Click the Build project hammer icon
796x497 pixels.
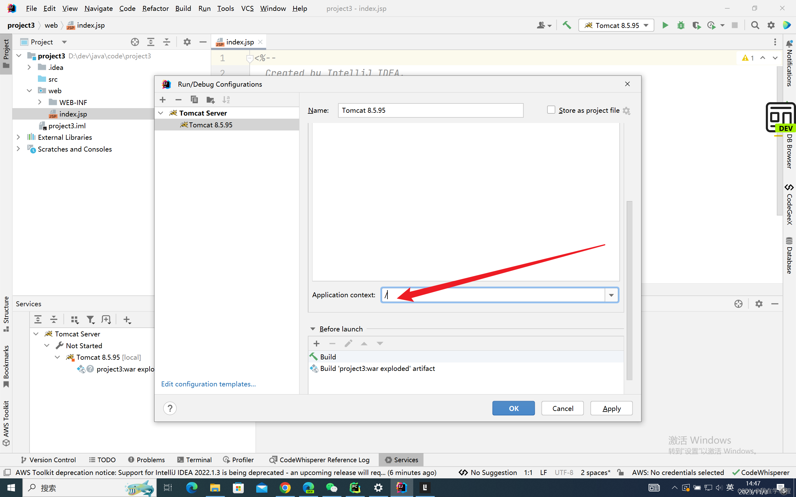[x=567, y=25]
